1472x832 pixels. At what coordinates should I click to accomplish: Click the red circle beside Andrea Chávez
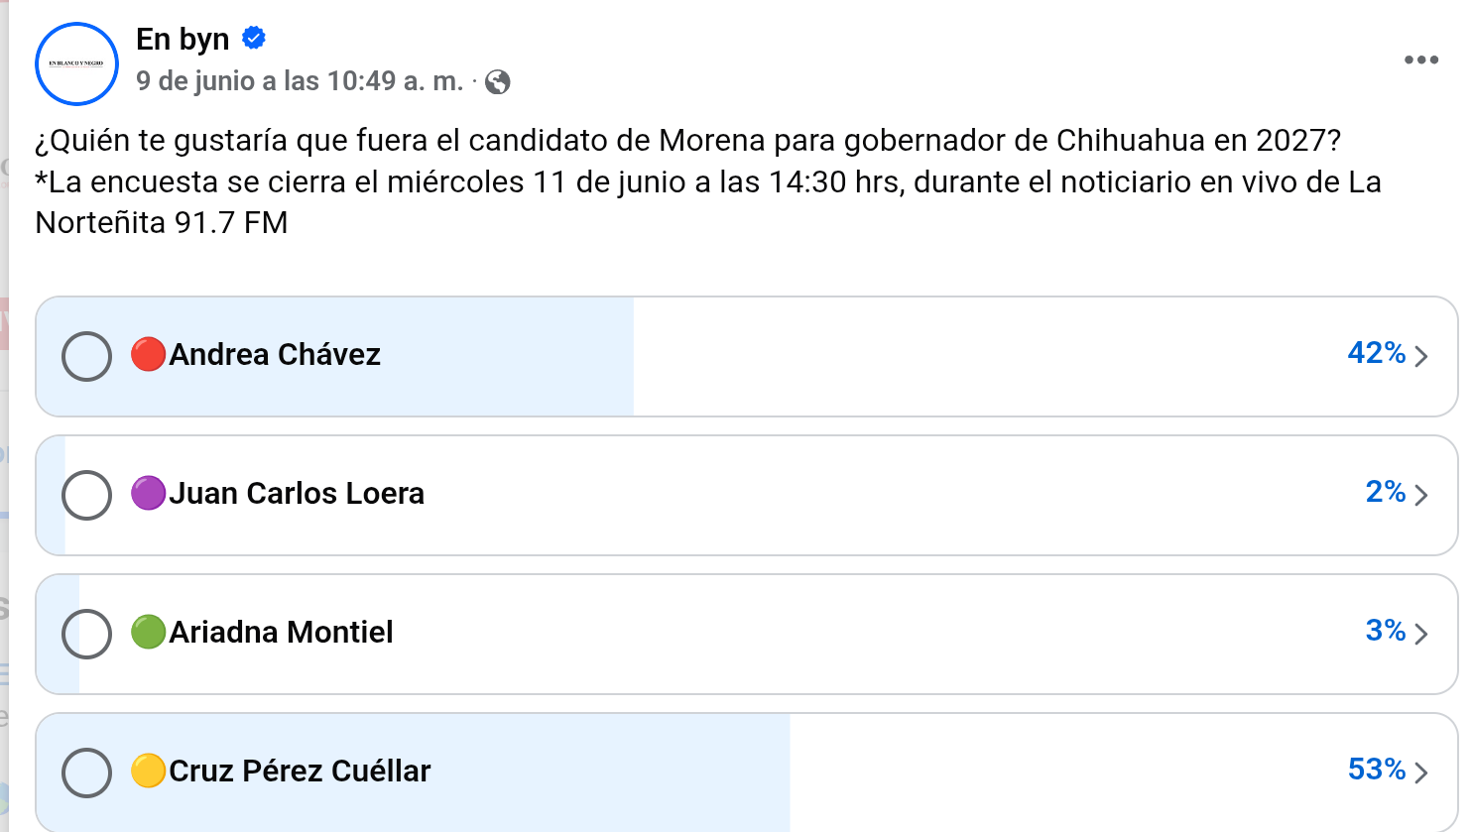[x=148, y=354]
